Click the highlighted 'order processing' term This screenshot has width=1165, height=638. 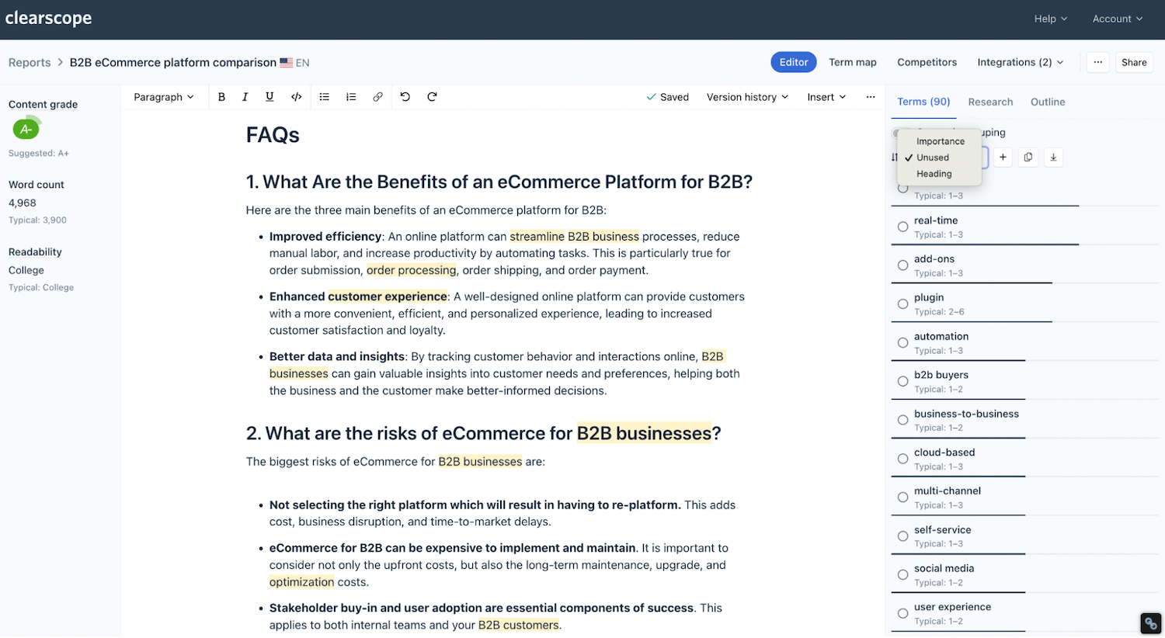tap(411, 270)
